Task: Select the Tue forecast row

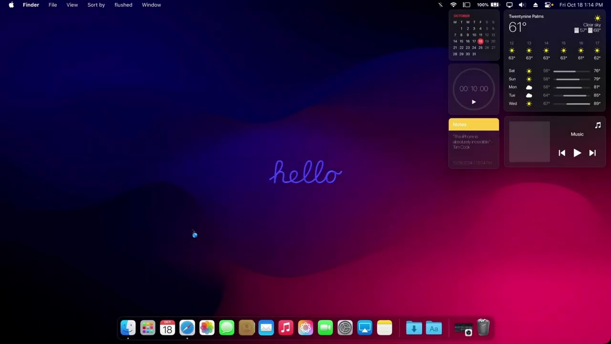Action: 554,95
